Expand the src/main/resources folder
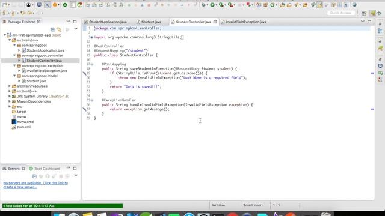The height and width of the screenshot is (216, 385). click(x=10, y=86)
